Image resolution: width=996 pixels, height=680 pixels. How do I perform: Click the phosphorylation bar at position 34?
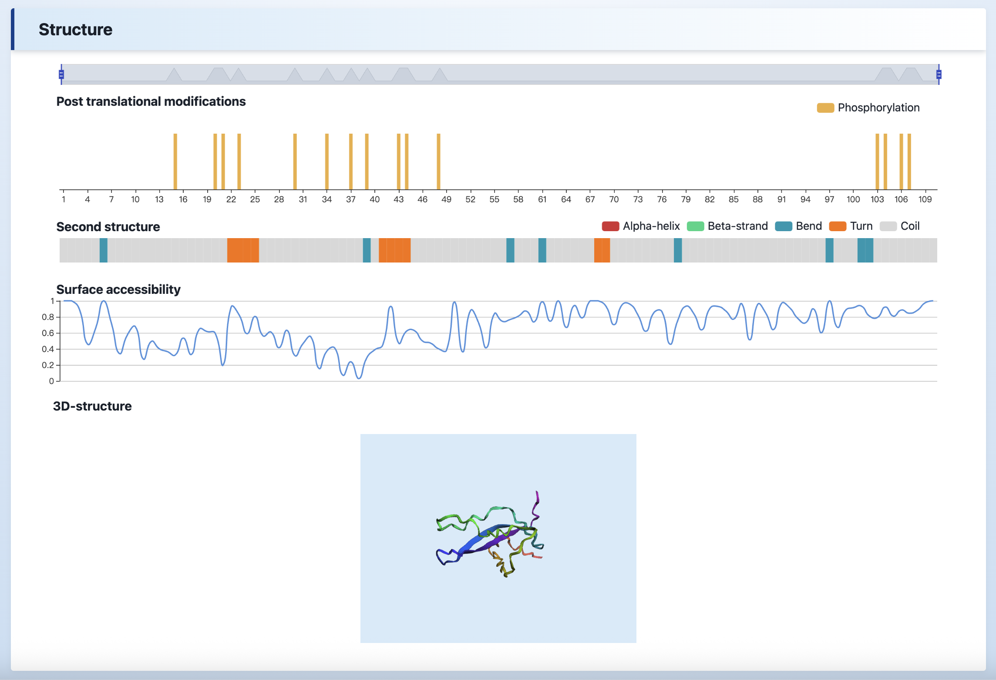[x=326, y=161]
